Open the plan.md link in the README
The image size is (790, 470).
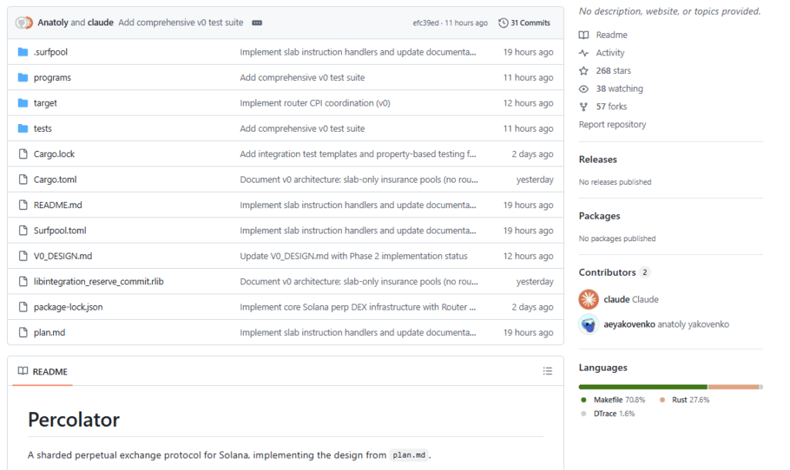click(x=410, y=455)
